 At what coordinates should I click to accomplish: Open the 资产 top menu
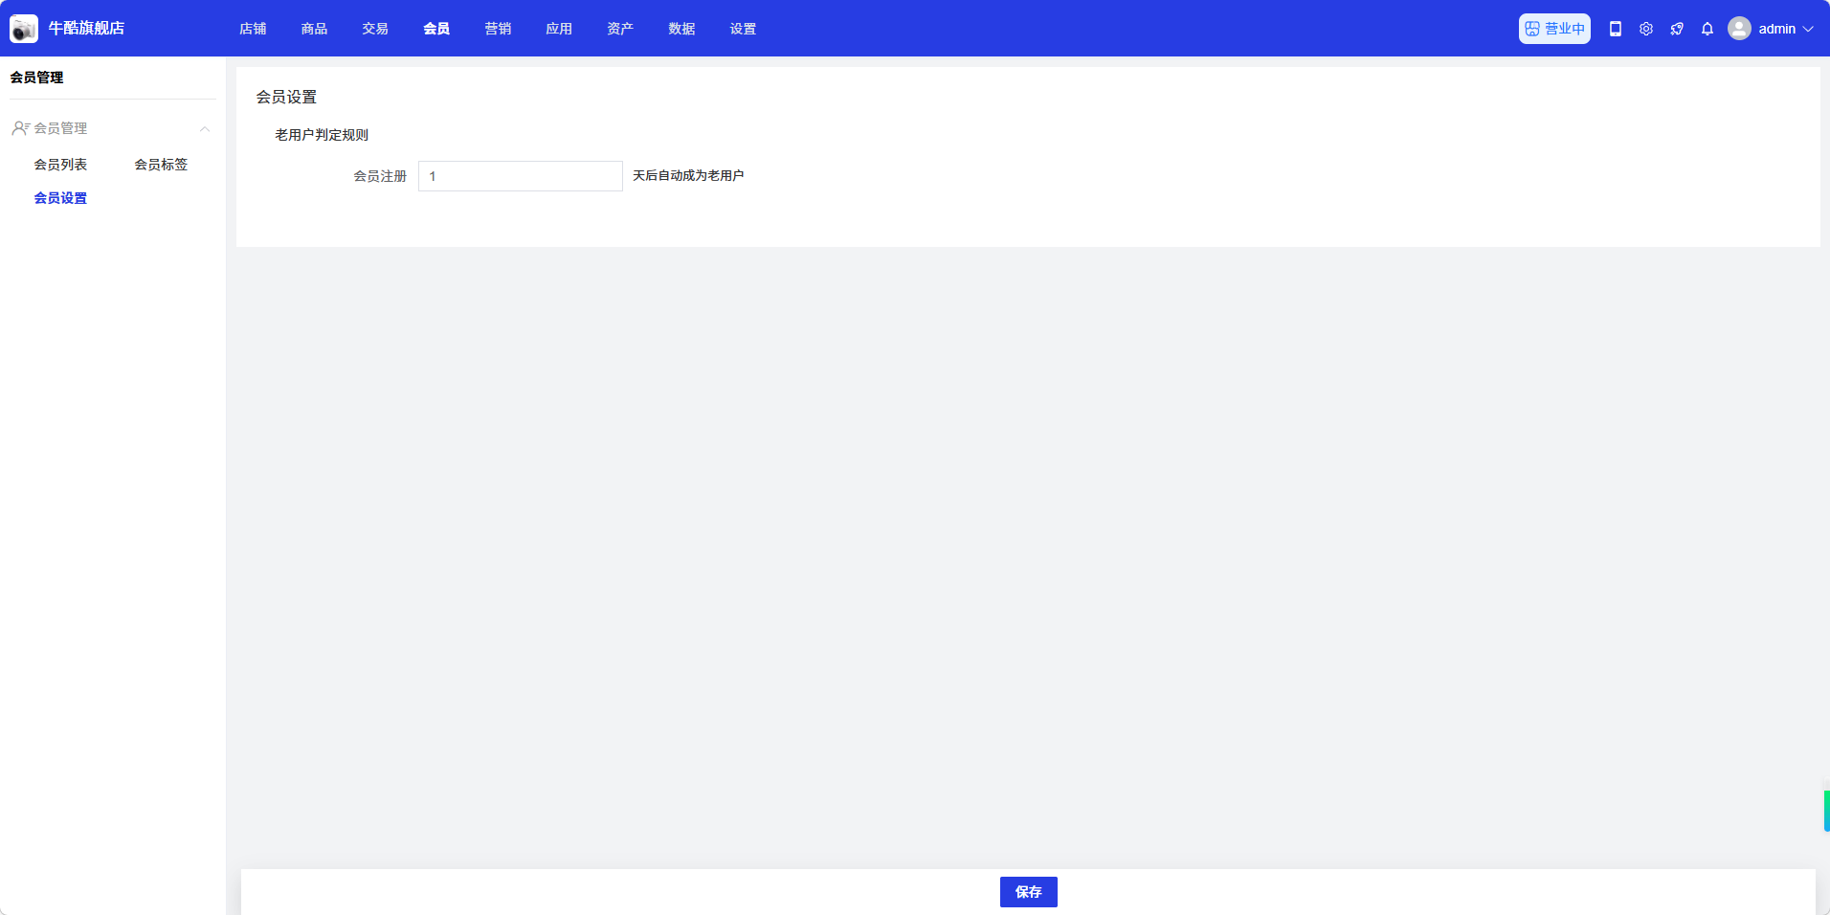620,29
